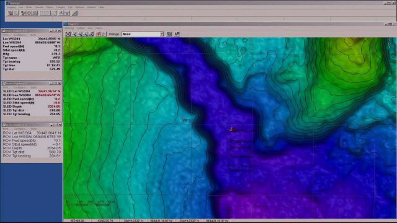Click the second icon in main toolbar
397x223 pixels.
[x=16, y=13]
